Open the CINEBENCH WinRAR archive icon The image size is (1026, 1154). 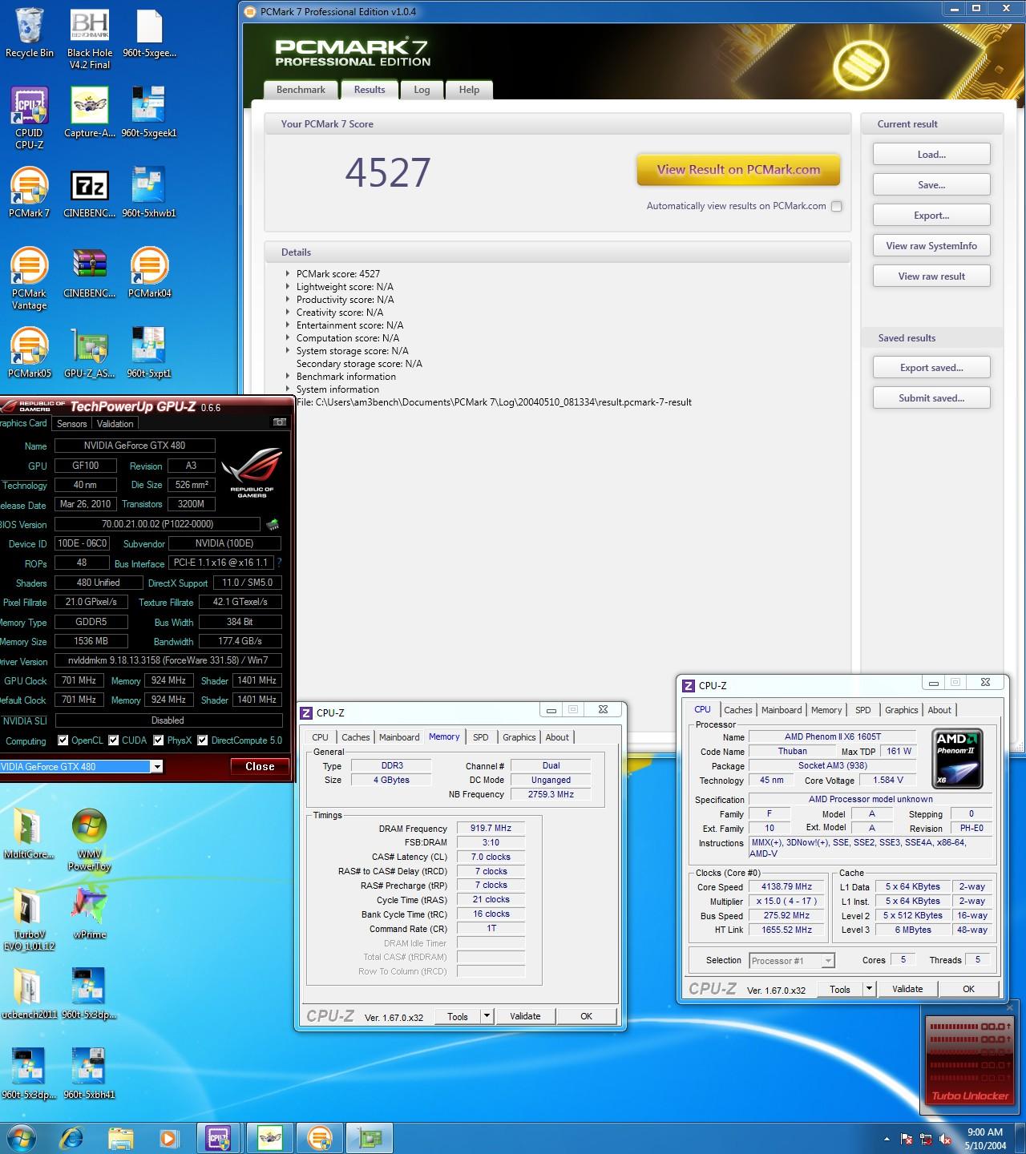pyautogui.click(x=90, y=272)
